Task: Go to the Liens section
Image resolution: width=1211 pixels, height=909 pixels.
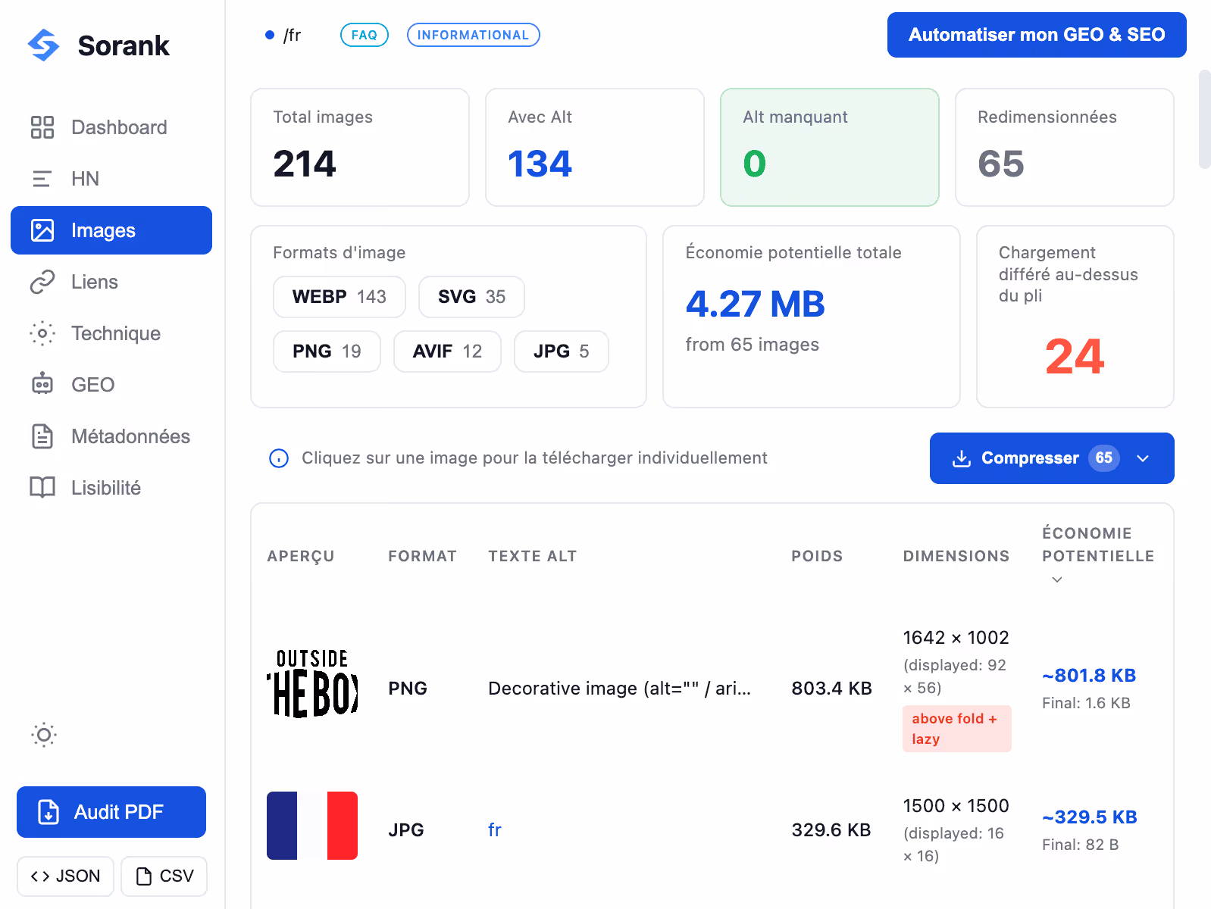Action: pyautogui.click(x=111, y=282)
